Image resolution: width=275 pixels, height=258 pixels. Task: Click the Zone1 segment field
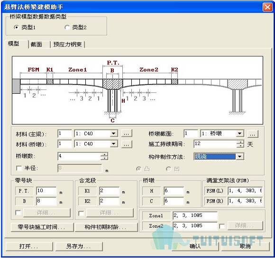[195, 215]
